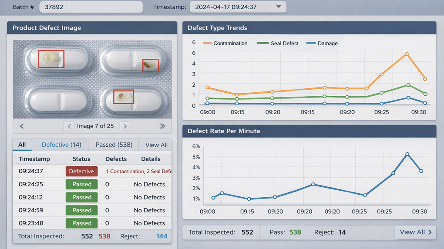The image size is (444, 249).
Task: Select defect marker on top-right pill
Action: pos(151,66)
